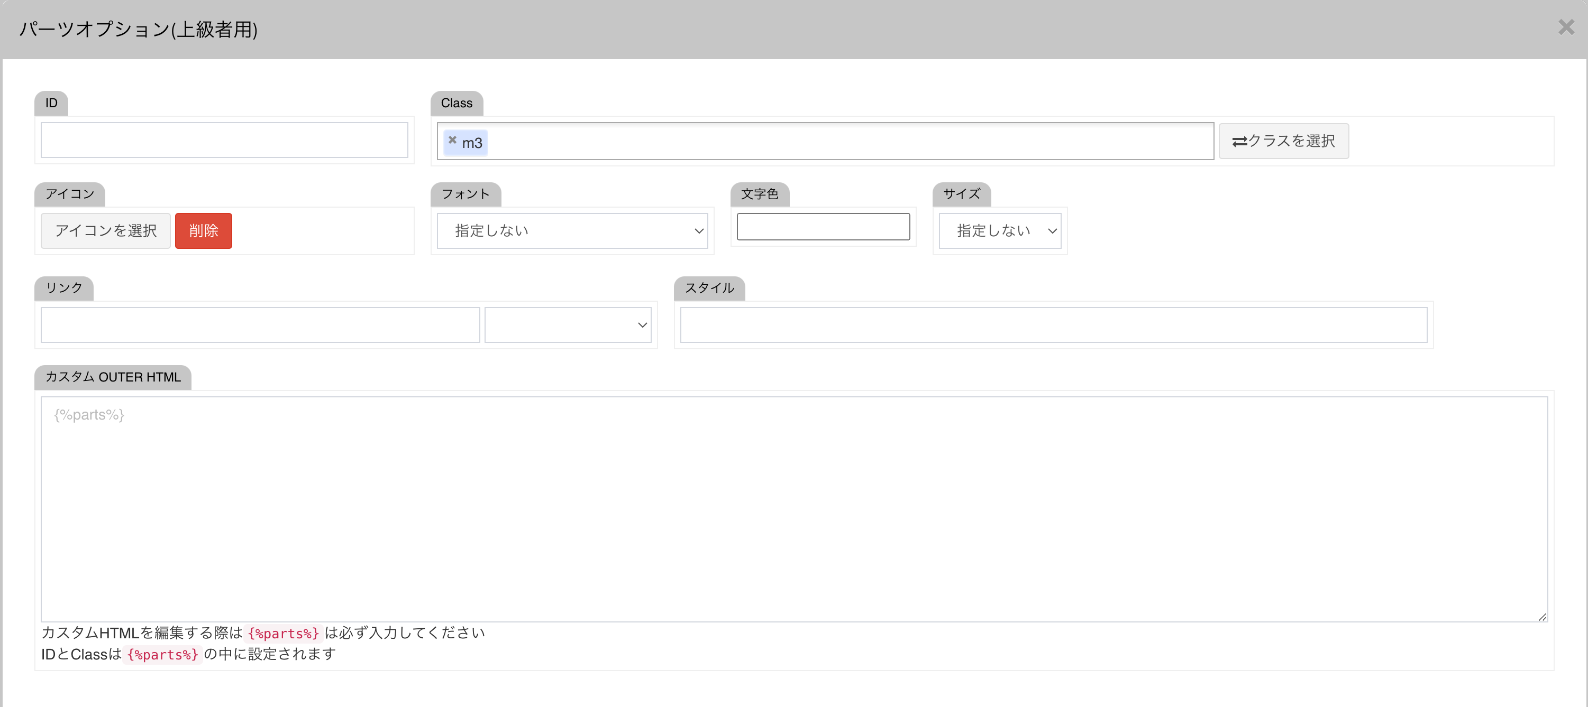Click the クラスを選択 button

tap(1283, 141)
